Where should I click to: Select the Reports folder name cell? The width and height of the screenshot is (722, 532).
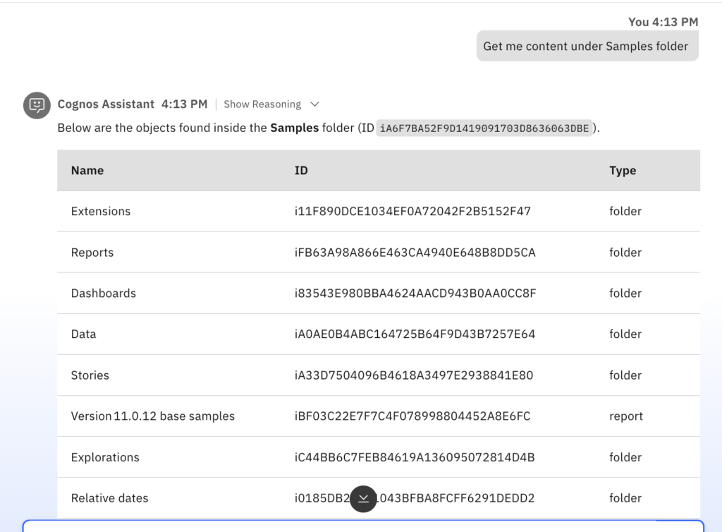pyautogui.click(x=92, y=253)
